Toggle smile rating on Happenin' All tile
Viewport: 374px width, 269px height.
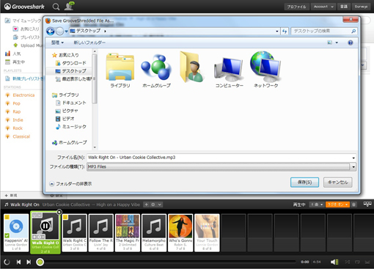[7, 217]
